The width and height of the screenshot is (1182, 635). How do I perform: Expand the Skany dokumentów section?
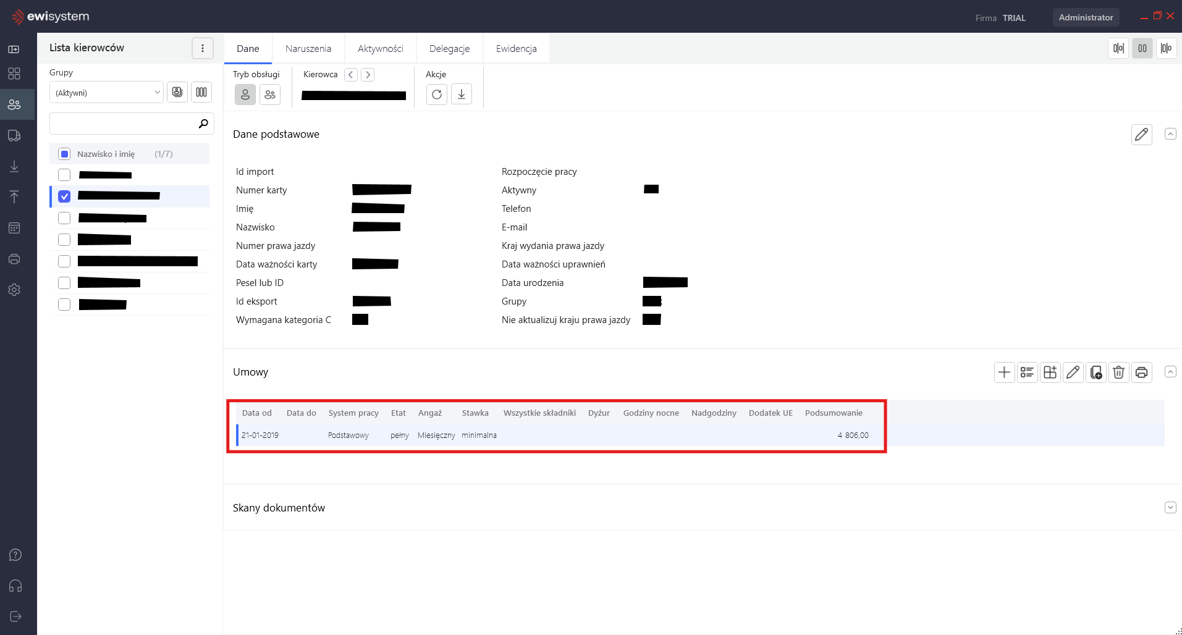(1170, 508)
